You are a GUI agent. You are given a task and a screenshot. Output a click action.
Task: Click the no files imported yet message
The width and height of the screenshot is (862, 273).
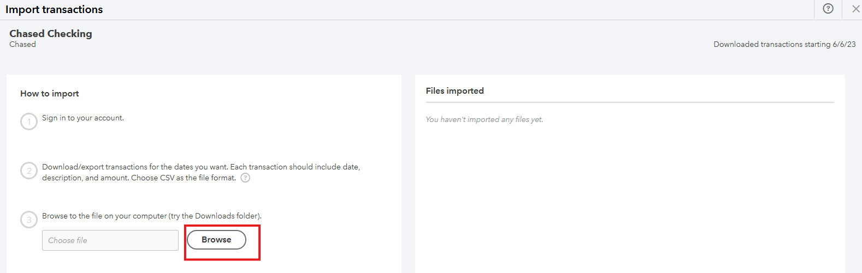(484, 119)
